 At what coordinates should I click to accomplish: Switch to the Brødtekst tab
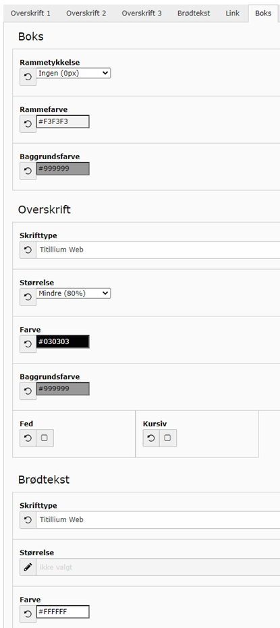pos(194,13)
